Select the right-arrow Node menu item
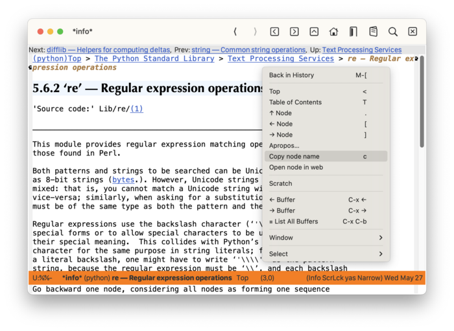454x331 pixels. point(326,135)
